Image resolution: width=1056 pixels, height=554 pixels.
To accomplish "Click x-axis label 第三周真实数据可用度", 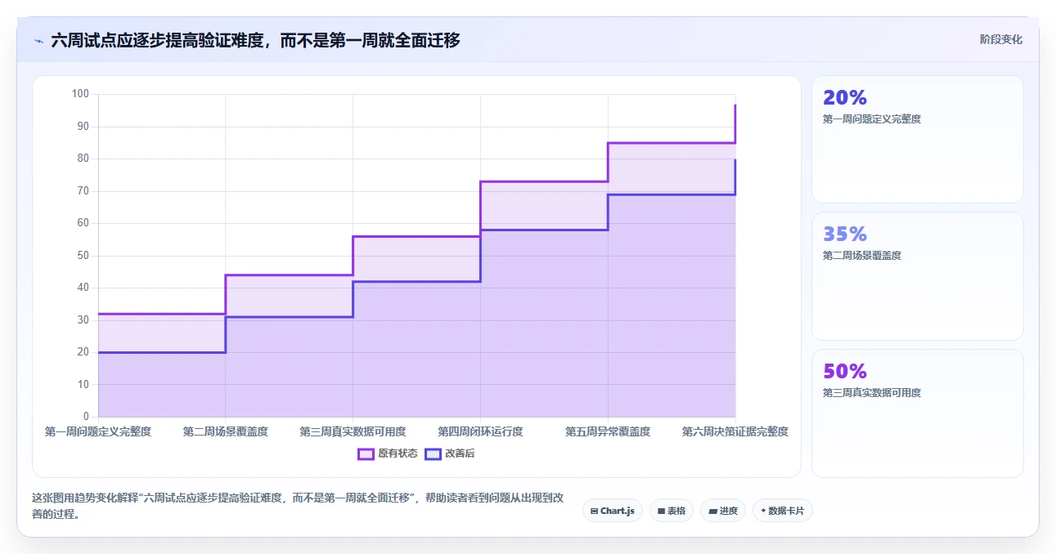I will pyautogui.click(x=353, y=431).
